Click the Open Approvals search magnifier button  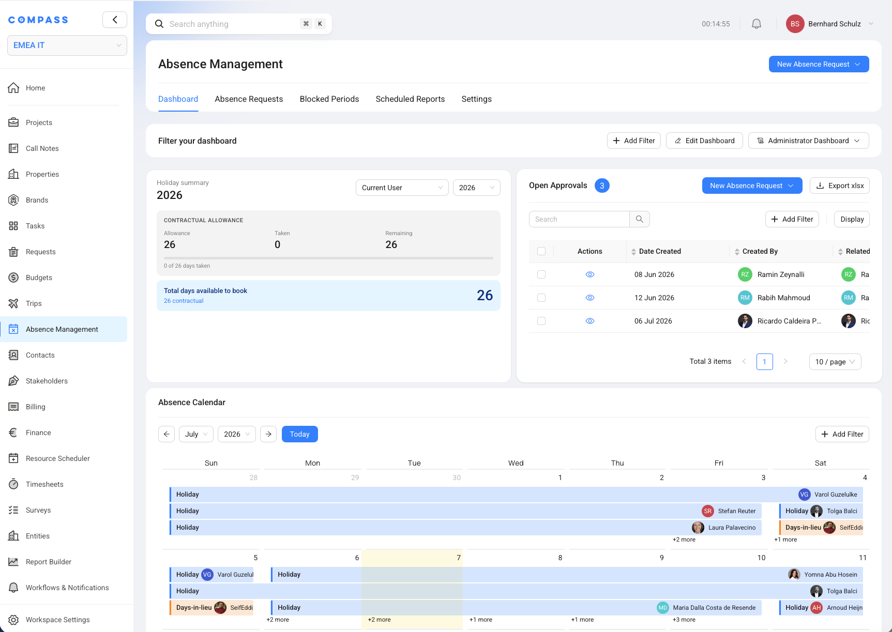point(640,219)
